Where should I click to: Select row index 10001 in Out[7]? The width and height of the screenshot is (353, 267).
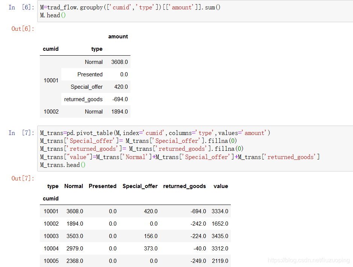point(51,211)
